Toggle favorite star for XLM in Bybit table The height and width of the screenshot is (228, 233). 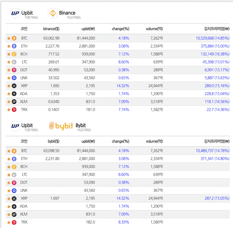pyautogui.click(x=9, y=214)
